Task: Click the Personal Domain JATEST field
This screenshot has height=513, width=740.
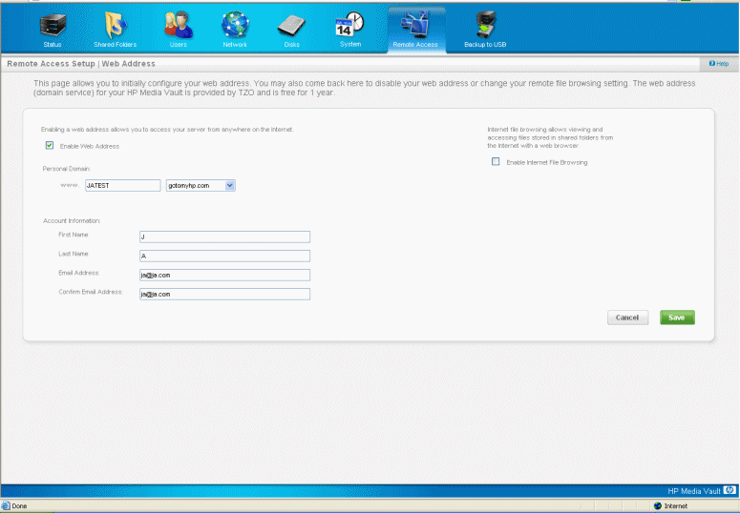Action: click(x=122, y=186)
